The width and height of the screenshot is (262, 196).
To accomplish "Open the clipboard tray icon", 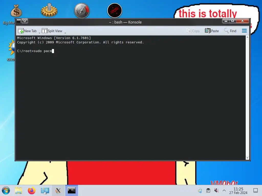I will coord(208,190).
